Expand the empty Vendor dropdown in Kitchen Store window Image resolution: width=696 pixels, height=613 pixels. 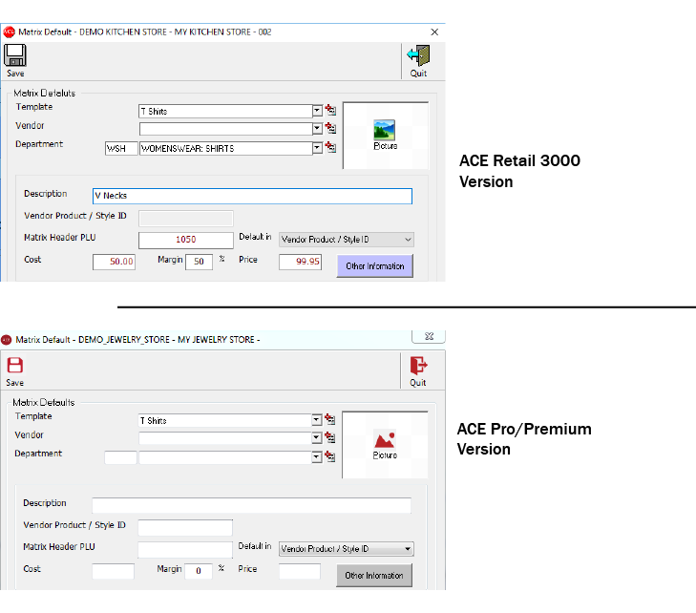(317, 129)
